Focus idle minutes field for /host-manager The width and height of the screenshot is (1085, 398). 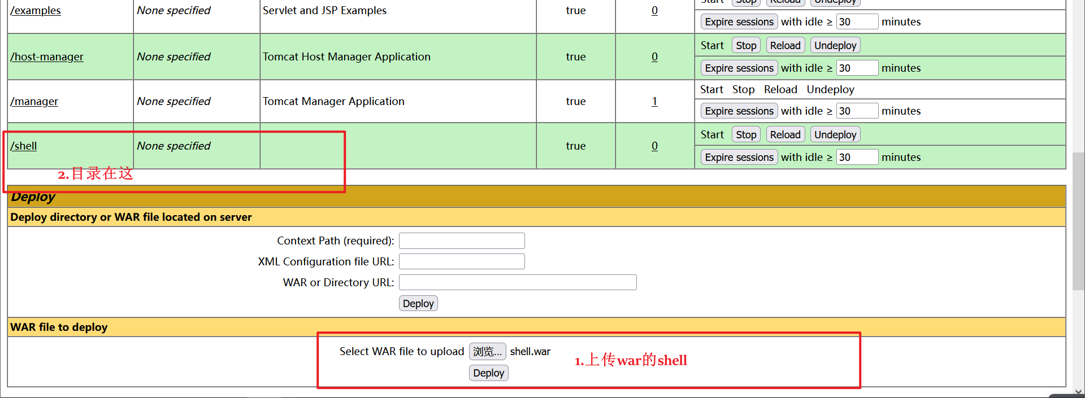(x=857, y=68)
